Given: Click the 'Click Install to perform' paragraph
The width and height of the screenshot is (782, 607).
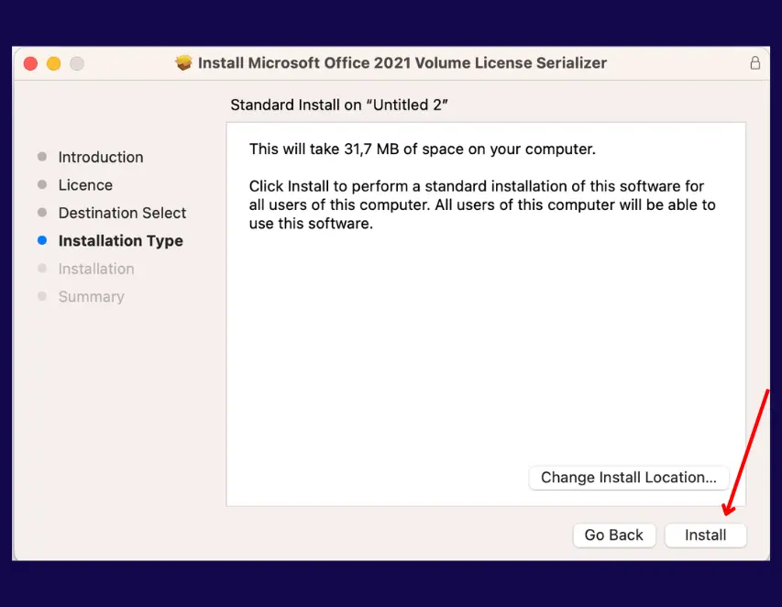Looking at the screenshot, I should click(482, 204).
